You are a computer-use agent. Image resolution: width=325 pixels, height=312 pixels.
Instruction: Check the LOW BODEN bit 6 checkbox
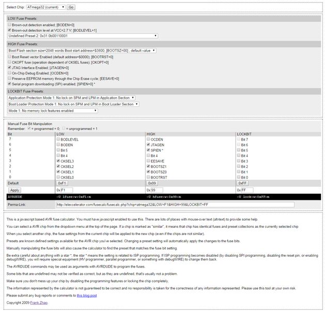pos(58,145)
